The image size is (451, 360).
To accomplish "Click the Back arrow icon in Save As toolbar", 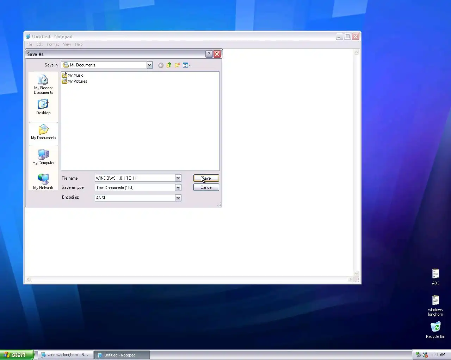I will click(x=161, y=65).
